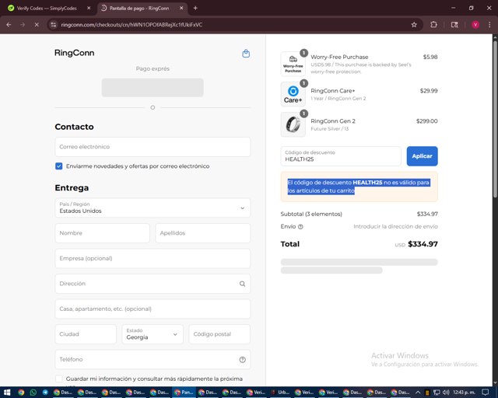Check Guardar mi información checkbox
The width and height of the screenshot is (498, 398).
pyautogui.click(x=59, y=379)
